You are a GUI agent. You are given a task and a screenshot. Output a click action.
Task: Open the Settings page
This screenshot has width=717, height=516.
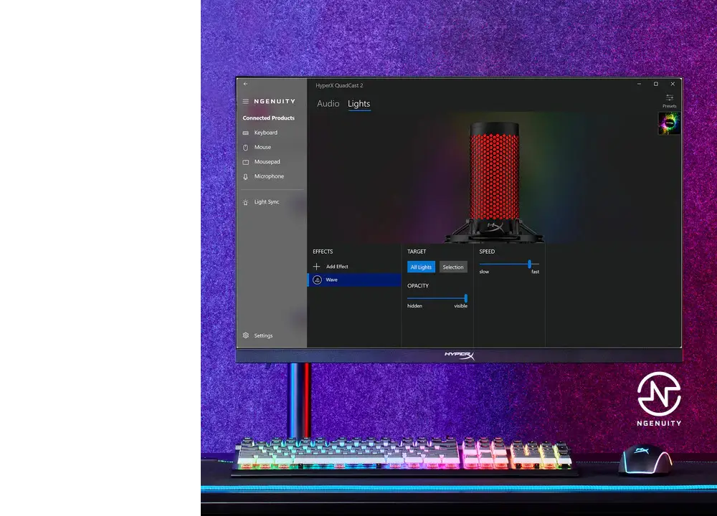pyautogui.click(x=263, y=335)
